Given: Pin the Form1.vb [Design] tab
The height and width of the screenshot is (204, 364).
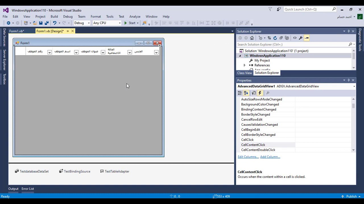Looking at the screenshot, I should (68, 31).
